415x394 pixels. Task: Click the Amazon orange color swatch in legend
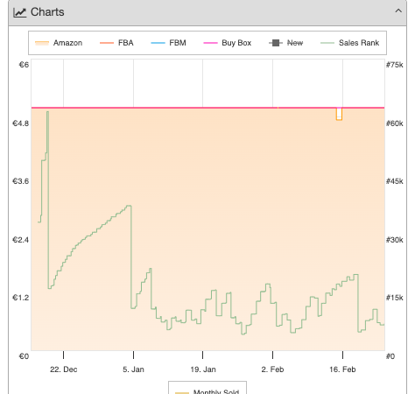click(x=42, y=43)
